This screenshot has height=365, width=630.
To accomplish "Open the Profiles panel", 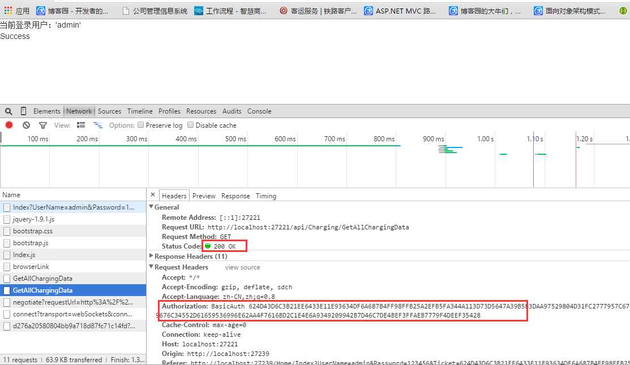I will point(169,111).
